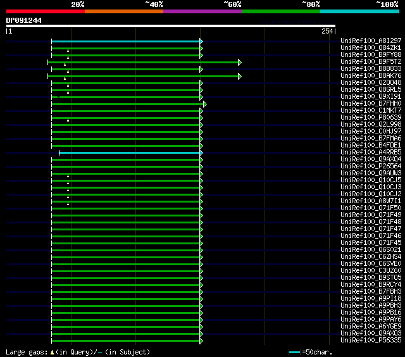Click UniRef100_Q9AUW3 label
The width and height of the screenshot is (405, 357).
tap(371, 173)
